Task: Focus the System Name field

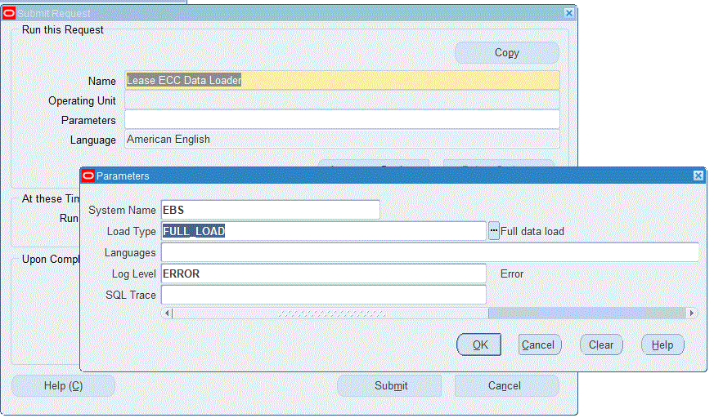Action: click(x=271, y=210)
